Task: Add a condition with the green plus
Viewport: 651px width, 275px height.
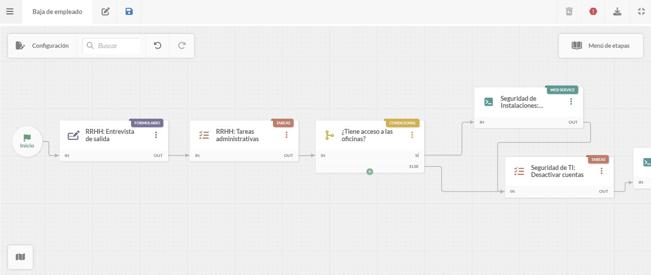Action: click(x=370, y=172)
